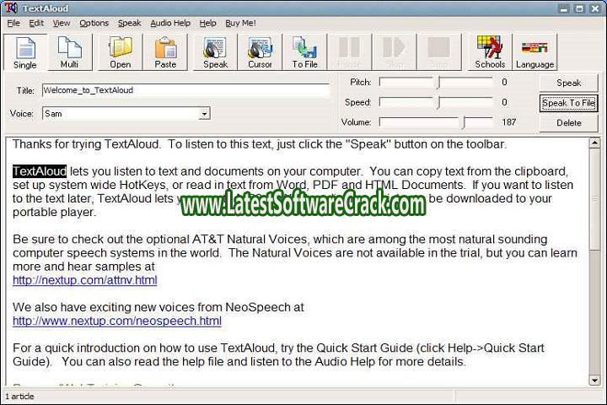Click the Paste clipboard toolbar icon
This screenshot has width=607, height=405.
point(165,52)
